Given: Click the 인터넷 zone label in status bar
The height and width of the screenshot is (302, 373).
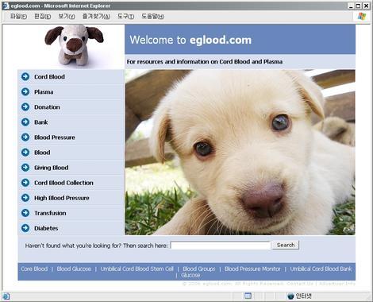Looking at the screenshot, I should pos(303,296).
